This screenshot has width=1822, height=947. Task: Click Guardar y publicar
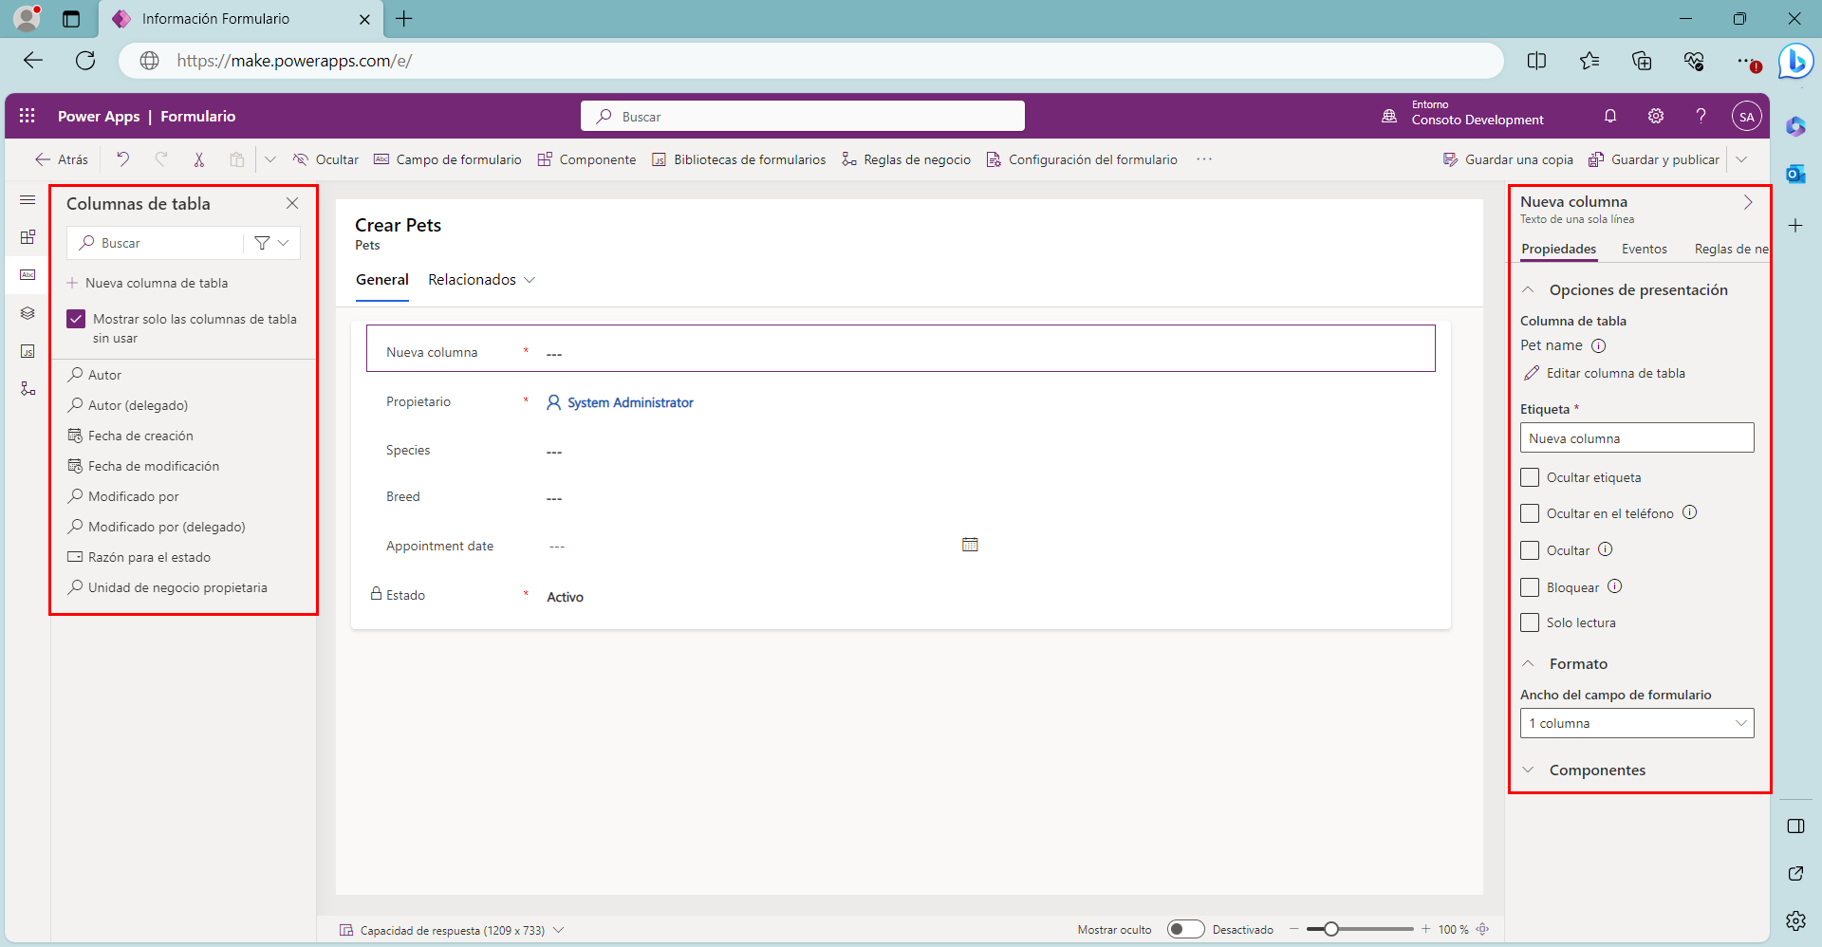(x=1654, y=159)
